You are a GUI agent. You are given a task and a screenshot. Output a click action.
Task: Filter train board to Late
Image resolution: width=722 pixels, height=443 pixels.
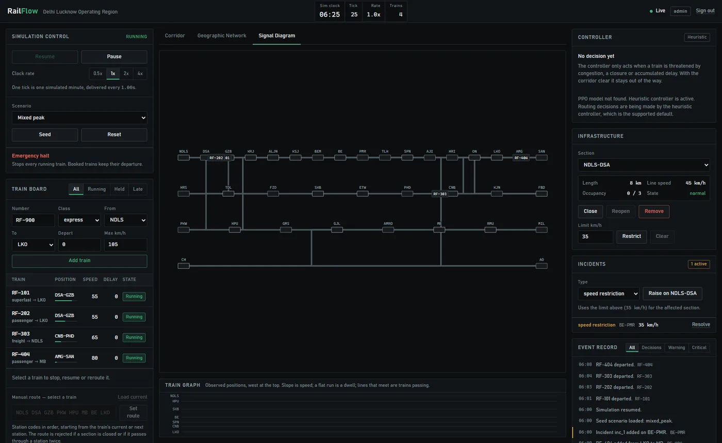(138, 189)
